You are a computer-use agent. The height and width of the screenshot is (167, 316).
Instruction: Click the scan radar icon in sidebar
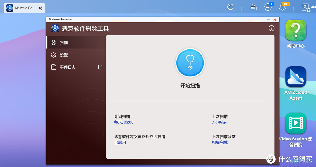click(x=54, y=42)
